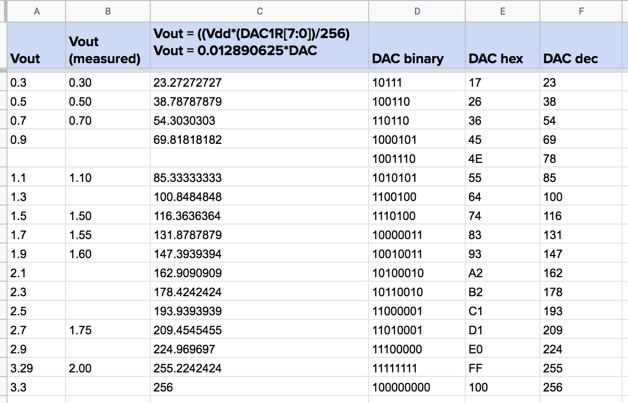
Task: Click the 'Vout (measured)' header cell
Action: pyautogui.click(x=108, y=45)
